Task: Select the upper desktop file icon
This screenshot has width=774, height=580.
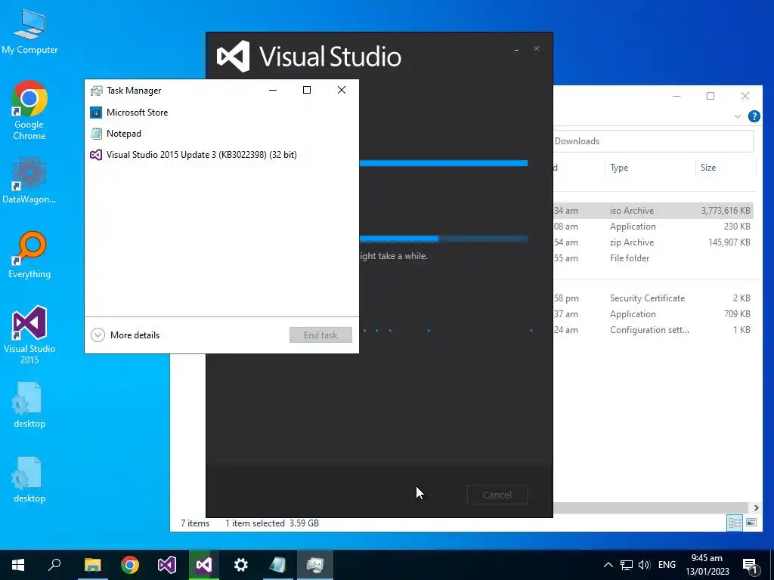Action: [29, 405]
